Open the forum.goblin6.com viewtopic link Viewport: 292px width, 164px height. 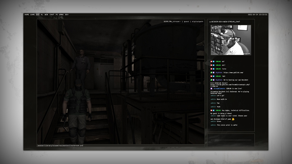point(230,85)
